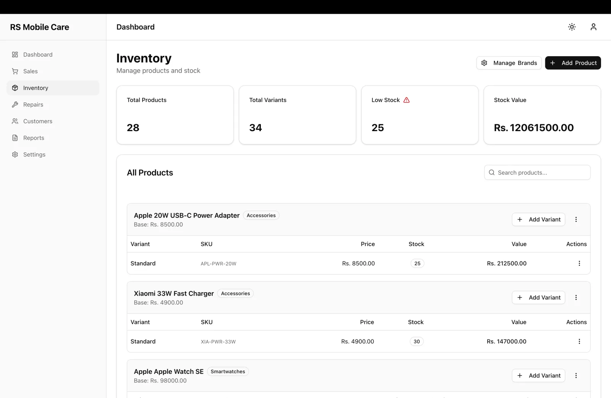
Task: Click the Accessories tag on Apple 20W Adapter
Action: (x=261, y=215)
